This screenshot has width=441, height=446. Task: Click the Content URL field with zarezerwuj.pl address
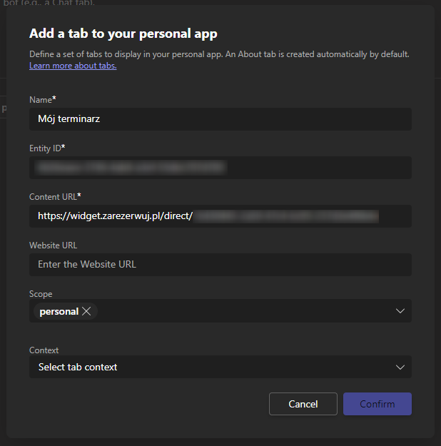click(x=220, y=216)
